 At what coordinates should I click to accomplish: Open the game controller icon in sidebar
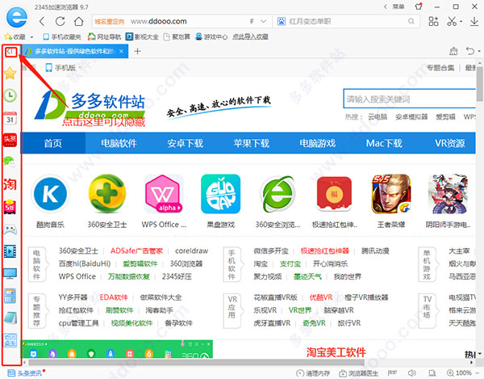pyautogui.click(x=10, y=230)
